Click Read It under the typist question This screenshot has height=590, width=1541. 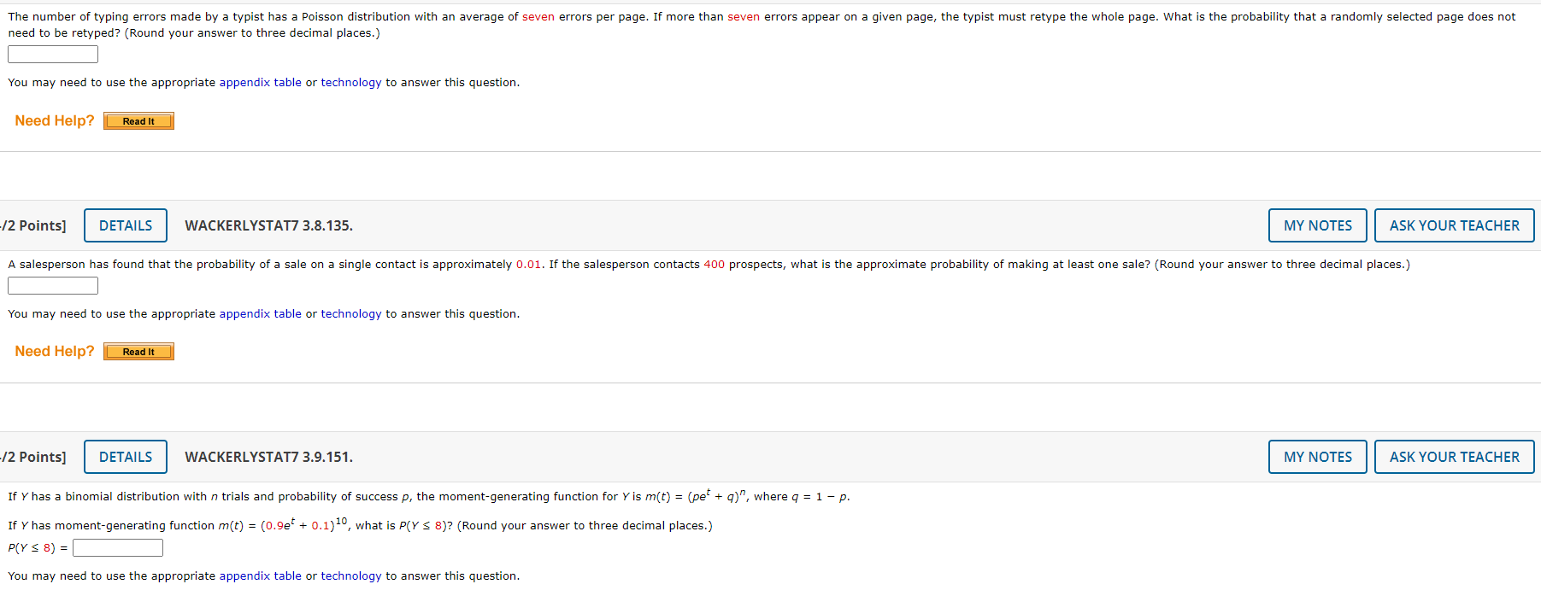138,120
